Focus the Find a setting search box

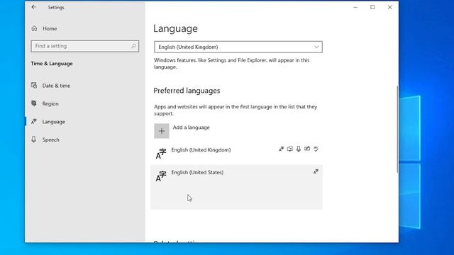pyautogui.click(x=85, y=46)
